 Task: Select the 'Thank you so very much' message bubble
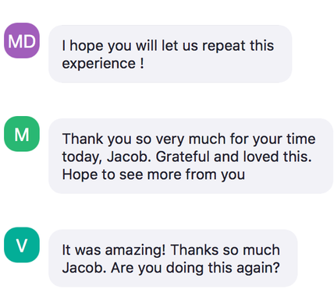pyautogui.click(x=191, y=156)
